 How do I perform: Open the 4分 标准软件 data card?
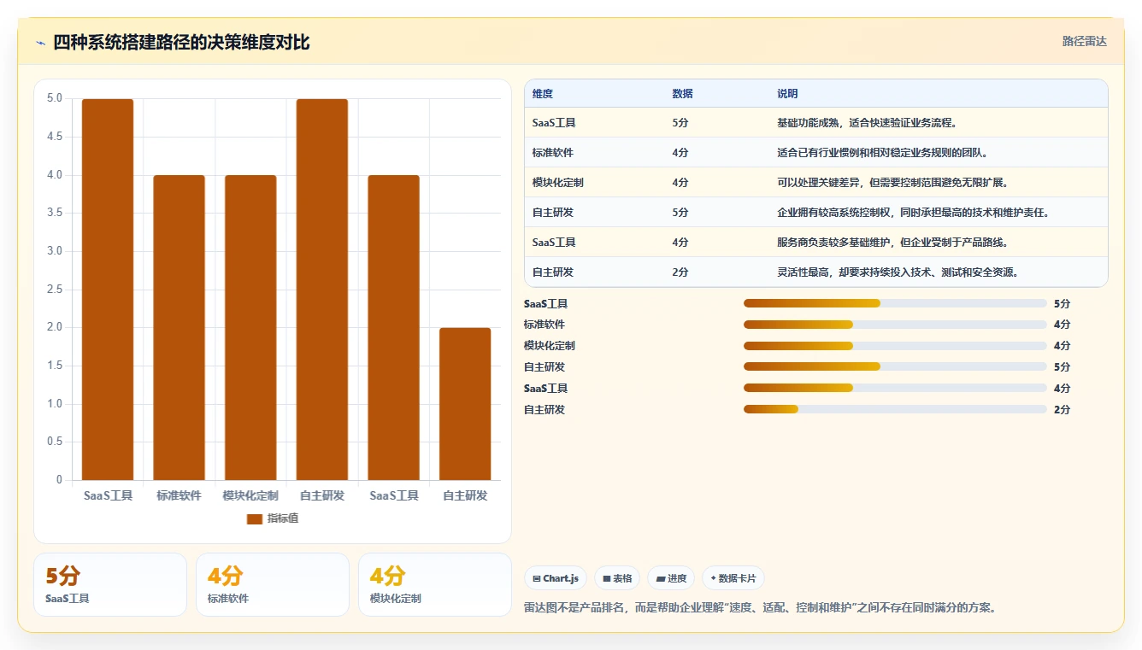[x=273, y=584]
